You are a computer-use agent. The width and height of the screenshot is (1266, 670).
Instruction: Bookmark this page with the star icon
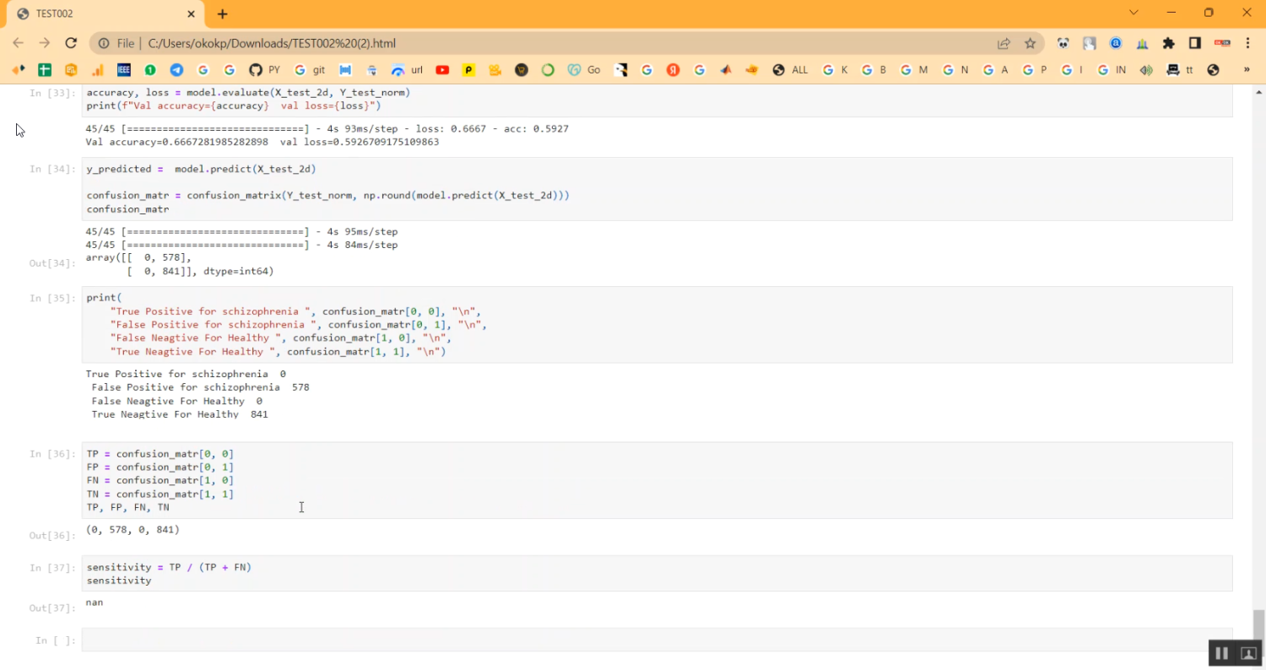pos(1030,43)
